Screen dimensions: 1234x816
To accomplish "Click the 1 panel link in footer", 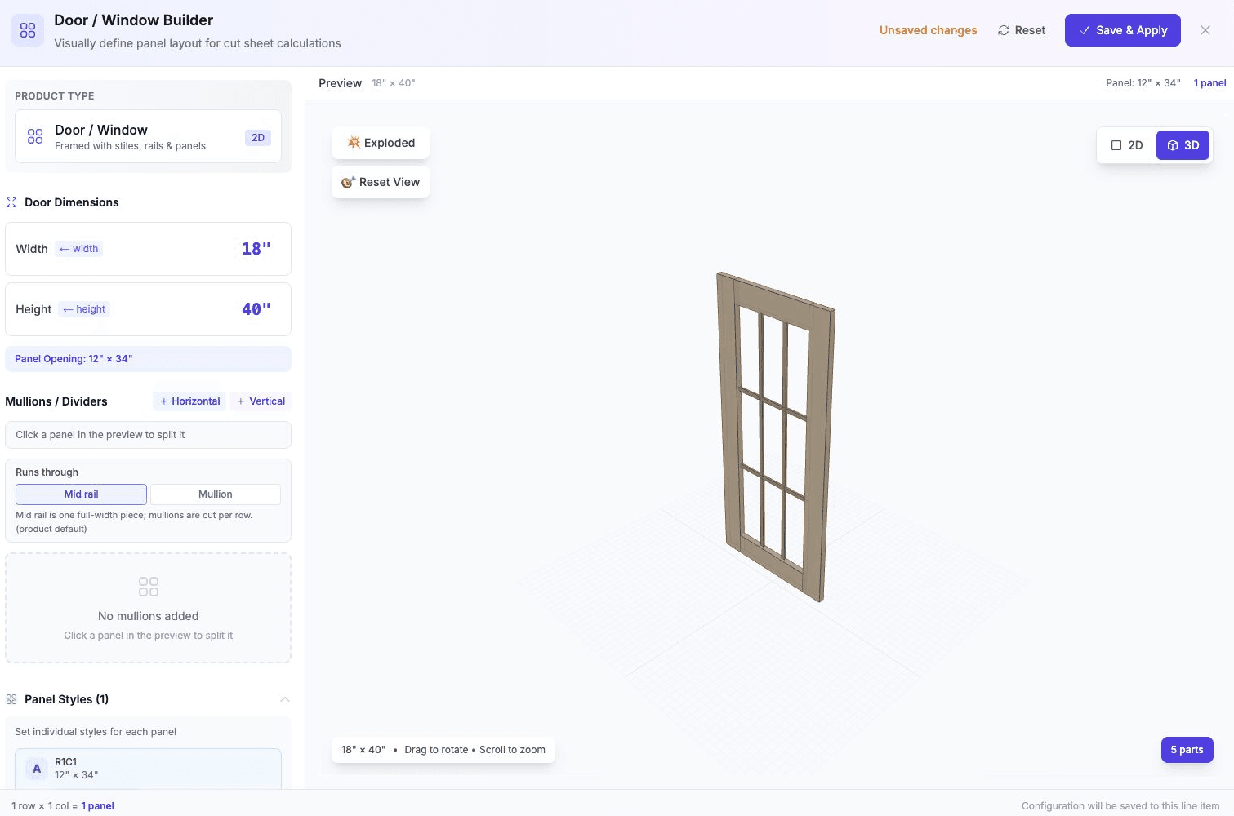I will [x=98, y=806].
